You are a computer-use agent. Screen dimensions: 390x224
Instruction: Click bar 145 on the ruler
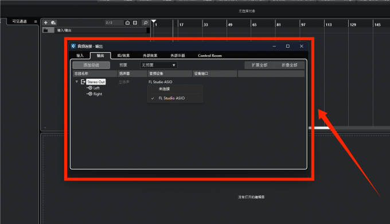tap(377, 25)
